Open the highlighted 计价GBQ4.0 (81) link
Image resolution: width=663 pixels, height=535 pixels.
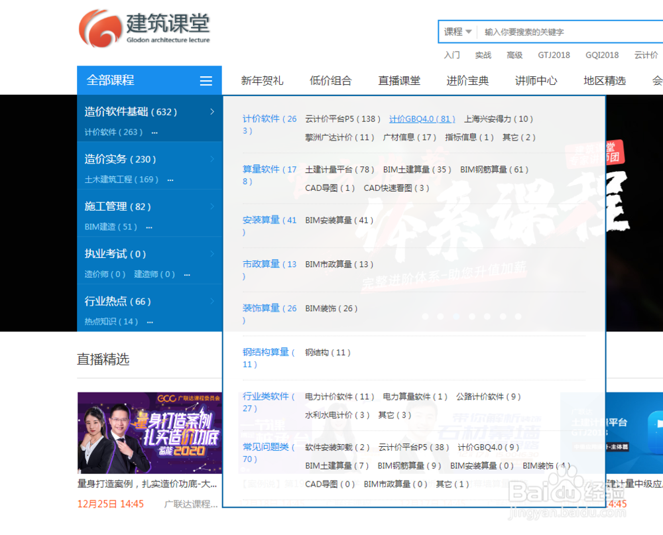[x=422, y=119]
